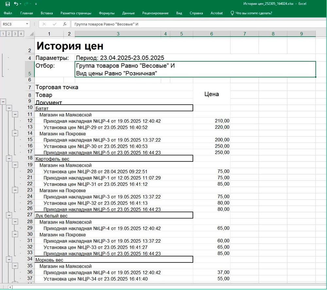The width and height of the screenshot is (327, 291).
Task: Collapse Магазин на Покровке group at row 14
Action: click(x=15, y=133)
